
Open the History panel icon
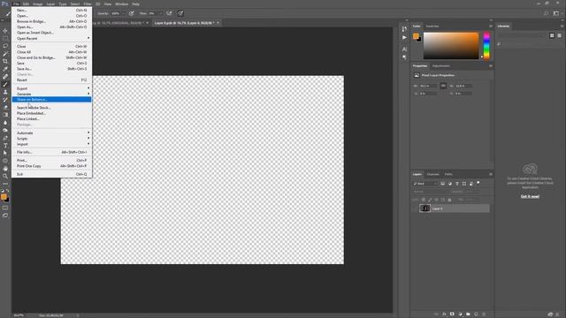click(404, 29)
